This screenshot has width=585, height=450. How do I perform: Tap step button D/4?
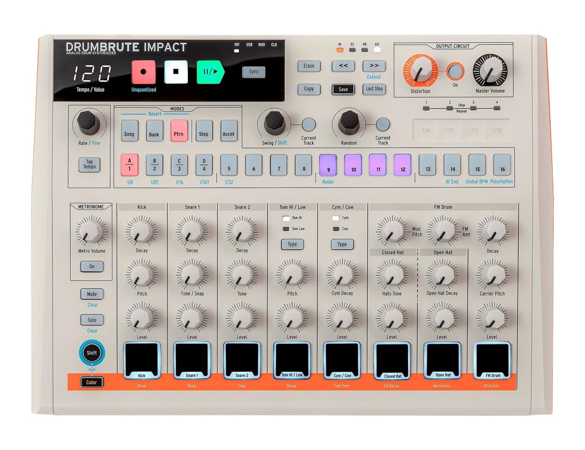click(x=204, y=165)
